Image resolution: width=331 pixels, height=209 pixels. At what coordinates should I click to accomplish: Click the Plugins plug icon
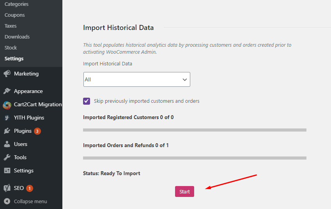7,131
